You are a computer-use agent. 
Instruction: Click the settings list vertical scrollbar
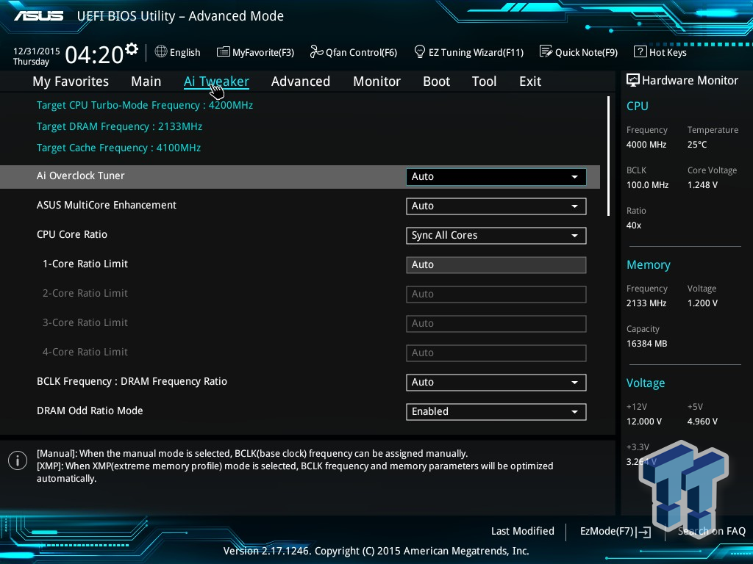608,156
